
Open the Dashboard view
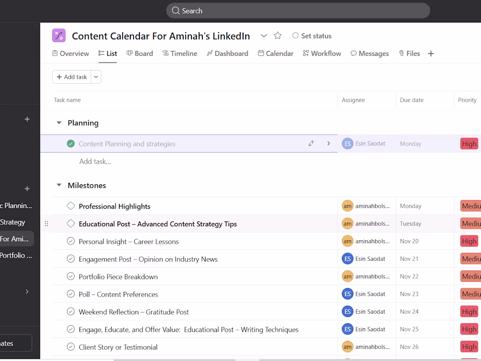pos(227,53)
